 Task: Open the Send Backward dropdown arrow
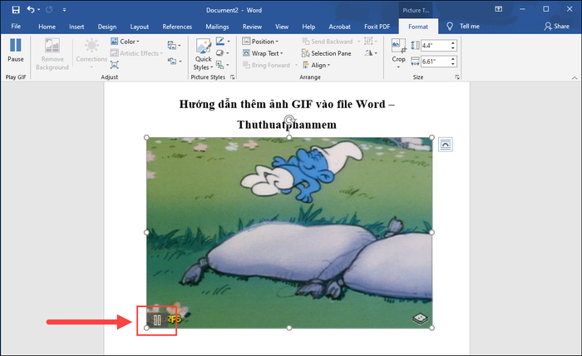tap(358, 42)
